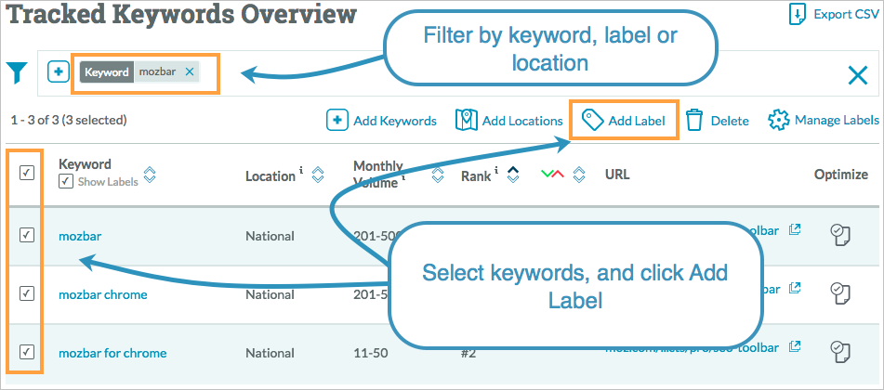Click the Optimize column header text
This screenshot has height=390, width=884.
(x=841, y=175)
